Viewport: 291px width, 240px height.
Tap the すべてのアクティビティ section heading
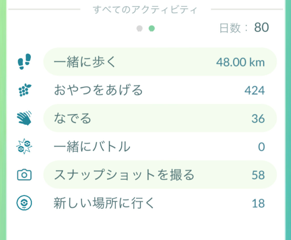pyautogui.click(x=145, y=10)
